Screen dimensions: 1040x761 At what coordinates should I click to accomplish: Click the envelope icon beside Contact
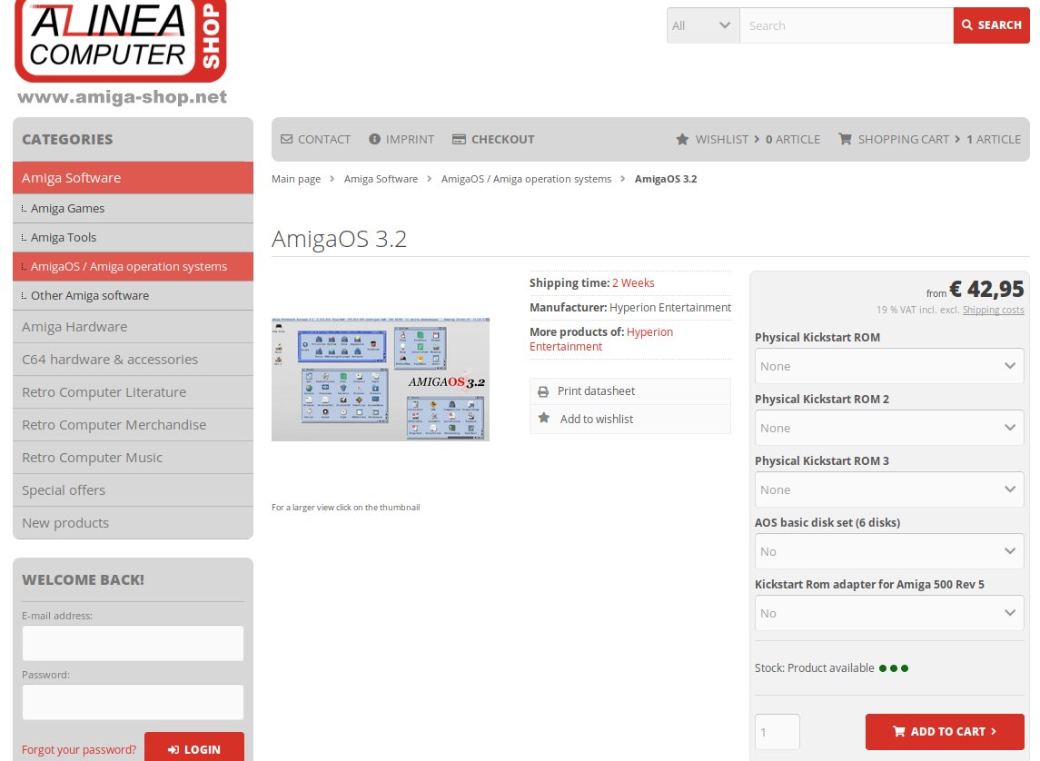click(x=286, y=139)
